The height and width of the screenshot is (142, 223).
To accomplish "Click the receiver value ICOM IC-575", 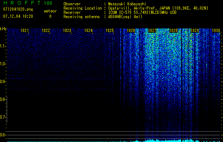I will point(120,12).
